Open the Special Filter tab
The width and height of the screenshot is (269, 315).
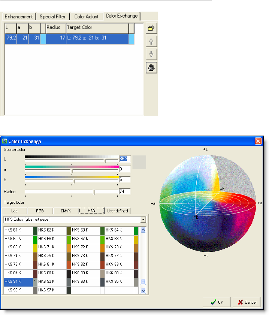tap(52, 17)
